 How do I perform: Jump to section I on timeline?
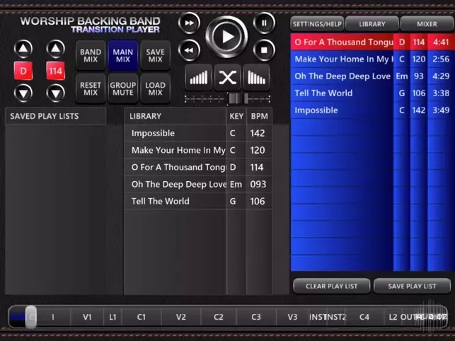(53, 317)
